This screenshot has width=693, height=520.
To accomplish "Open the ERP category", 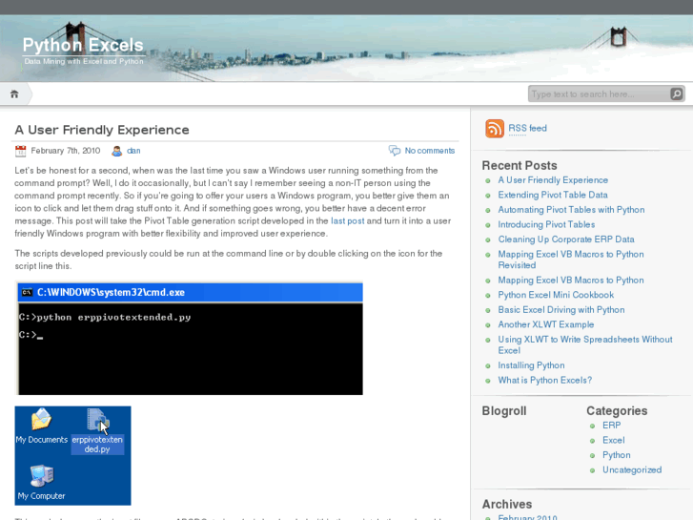I will point(612,426).
